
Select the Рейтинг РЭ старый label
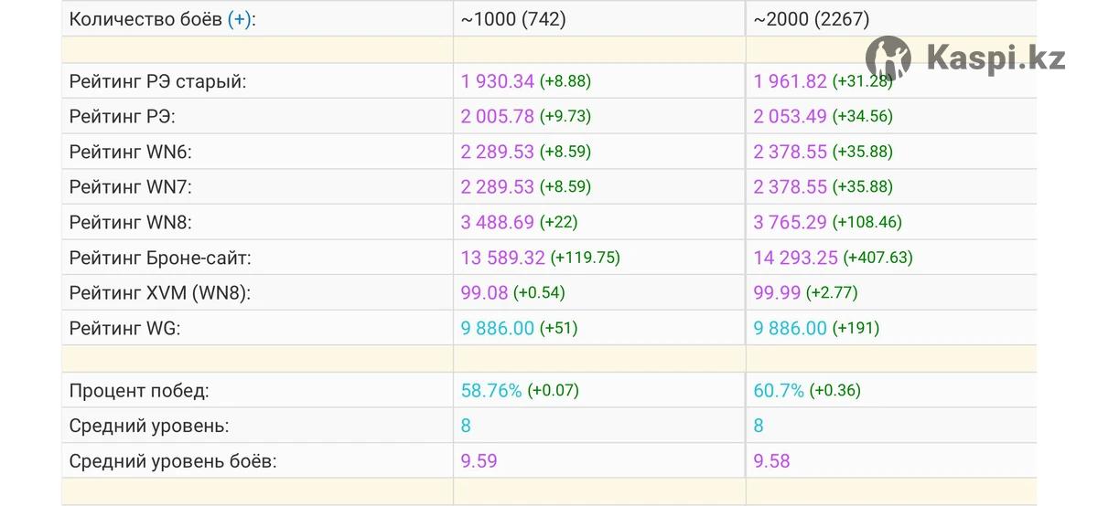pos(158,81)
